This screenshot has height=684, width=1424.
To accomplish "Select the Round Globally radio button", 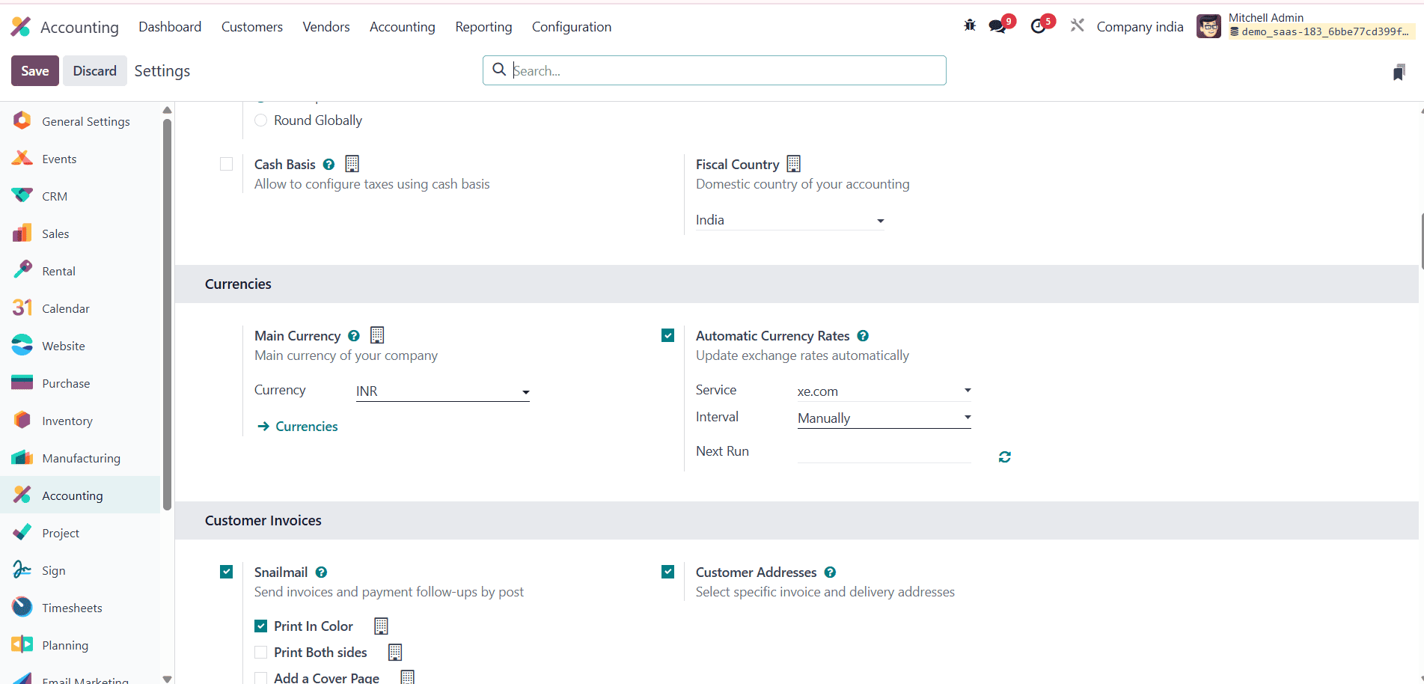I will pyautogui.click(x=261, y=120).
